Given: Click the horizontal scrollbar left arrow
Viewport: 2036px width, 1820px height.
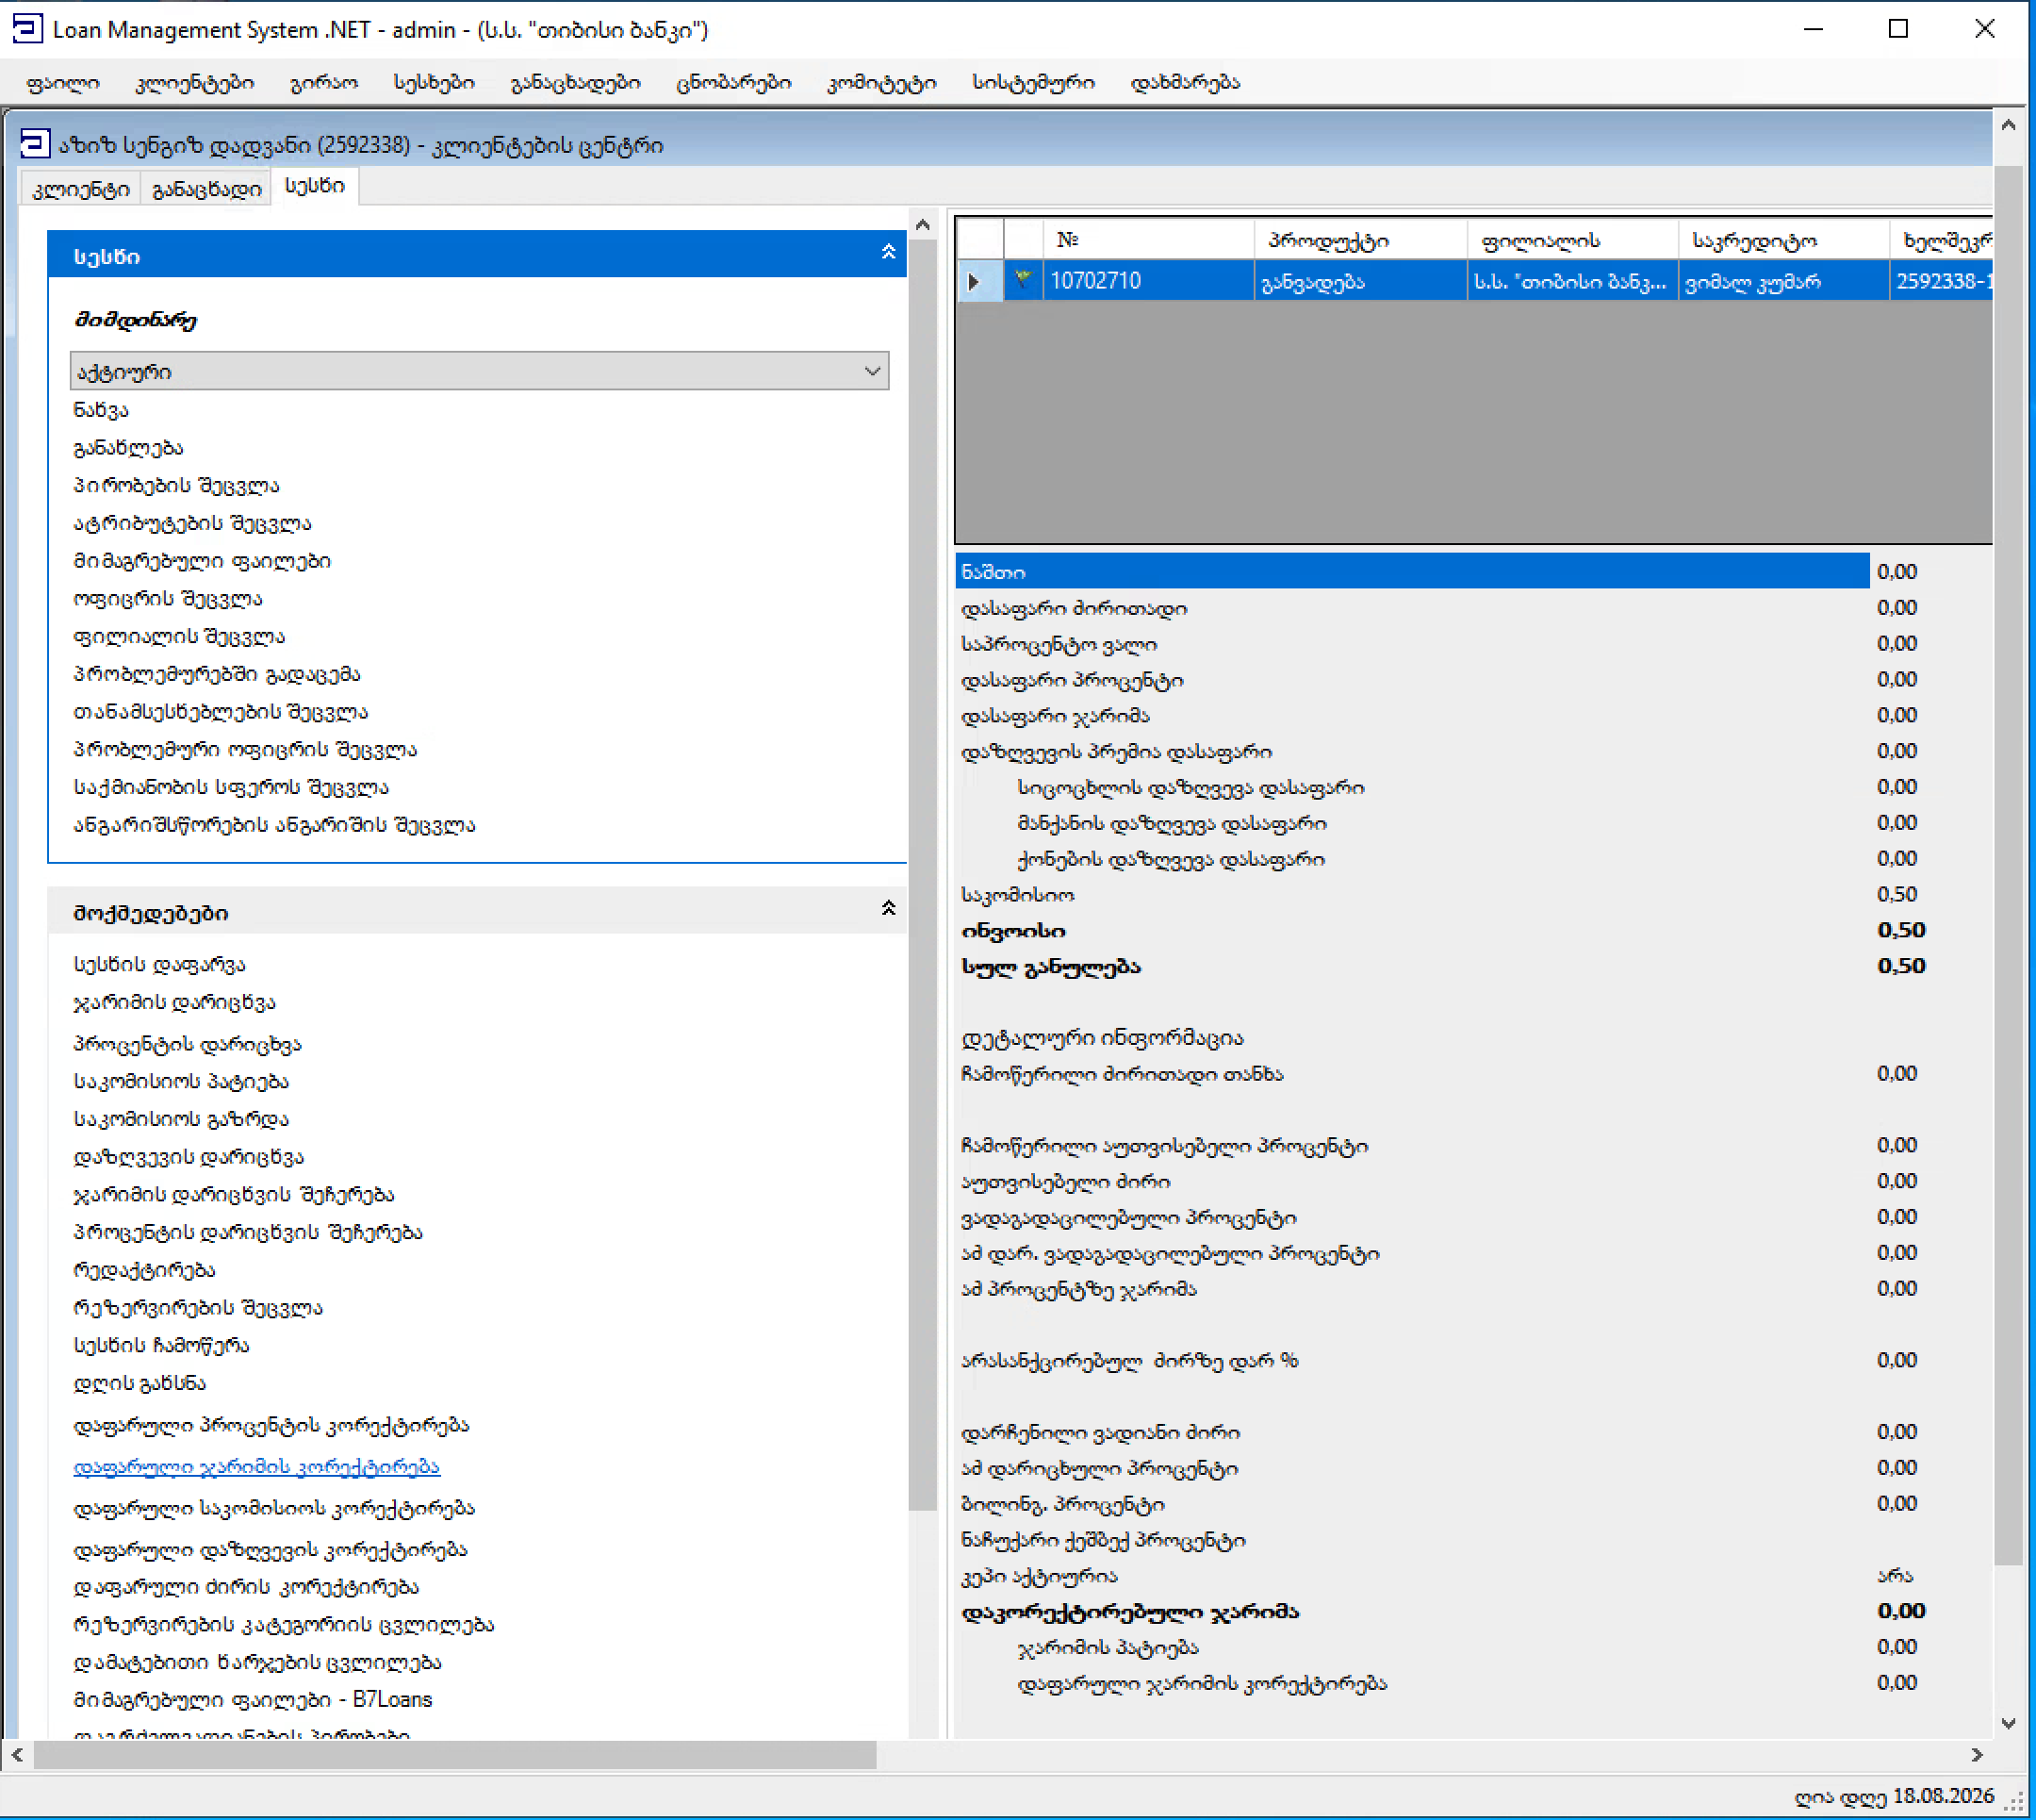Looking at the screenshot, I should [17, 1754].
